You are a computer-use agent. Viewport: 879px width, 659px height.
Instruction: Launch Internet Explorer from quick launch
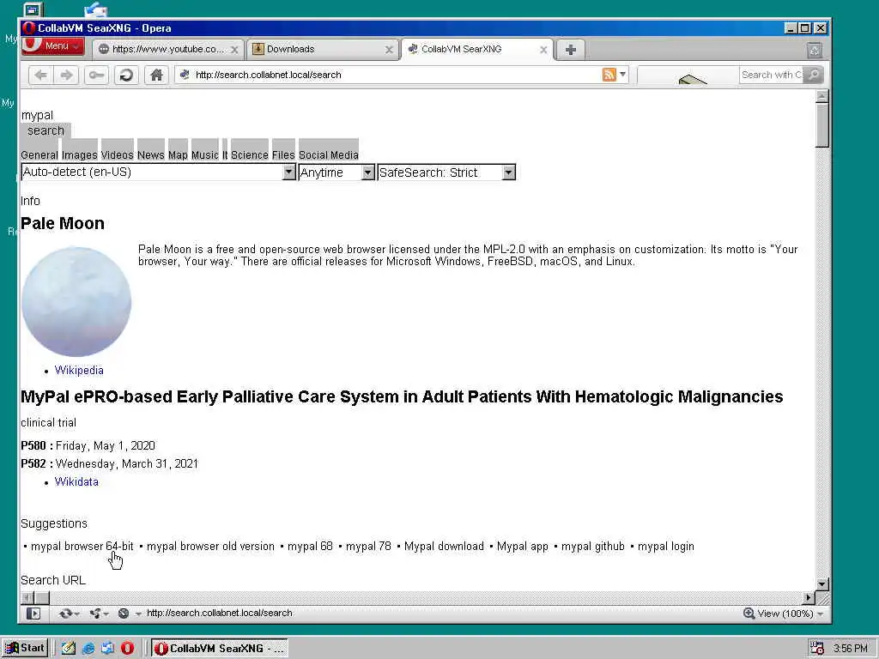click(88, 649)
